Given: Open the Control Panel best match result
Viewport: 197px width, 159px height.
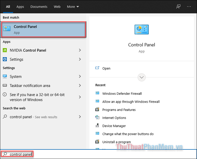Looking at the screenshot, I should pyautogui.click(x=43, y=29).
